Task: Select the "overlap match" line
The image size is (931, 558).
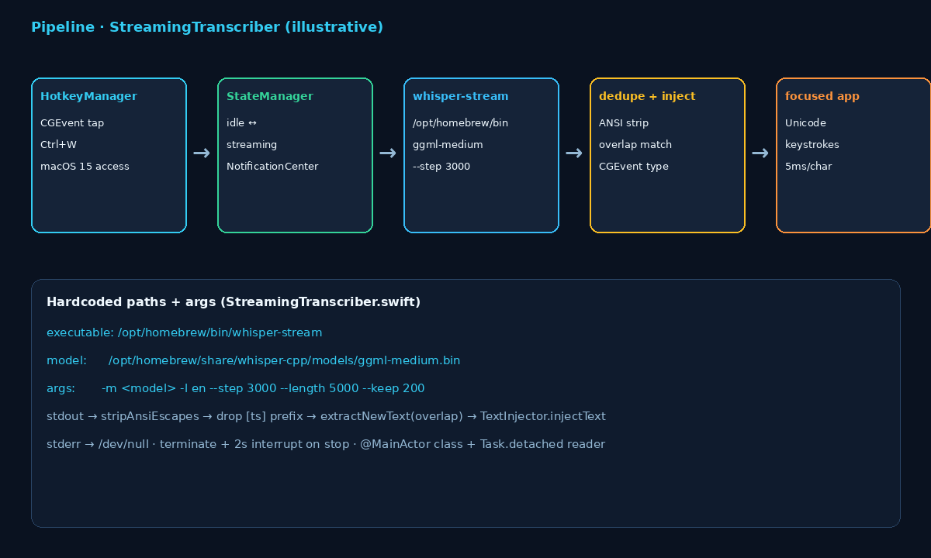Action: 635,144
